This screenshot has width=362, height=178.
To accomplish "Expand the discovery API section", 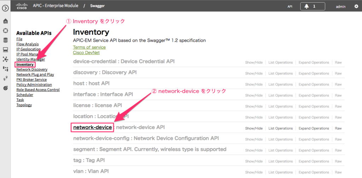I will point(85,72).
